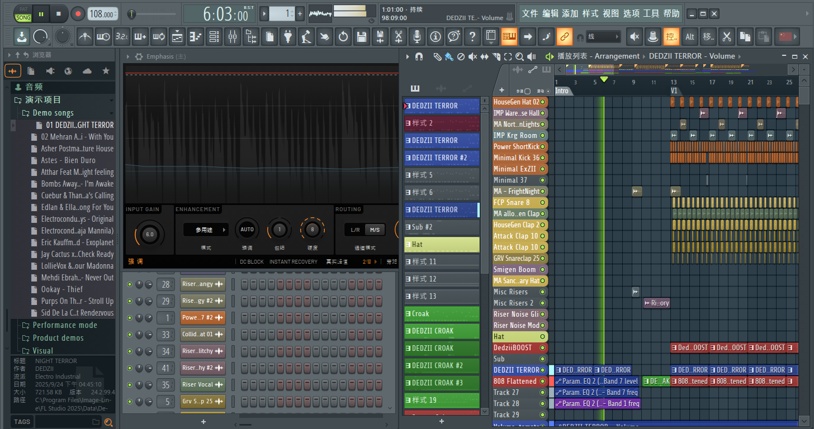Click the TAGS button in the browser

tap(22, 422)
